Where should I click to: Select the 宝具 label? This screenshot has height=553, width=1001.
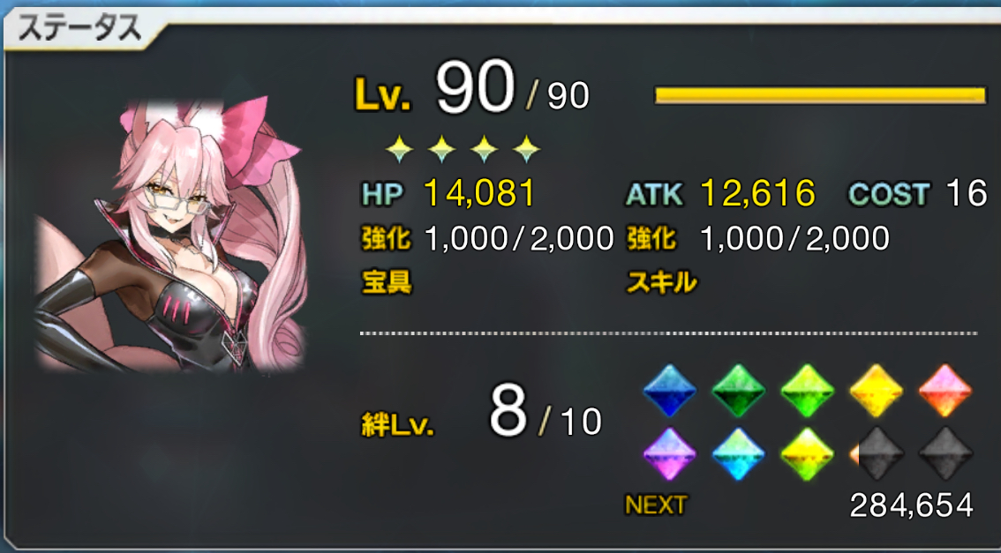[387, 282]
